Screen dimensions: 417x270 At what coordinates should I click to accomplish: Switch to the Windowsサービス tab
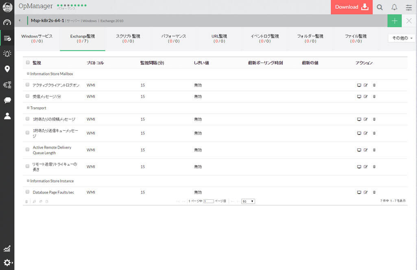[37, 39]
